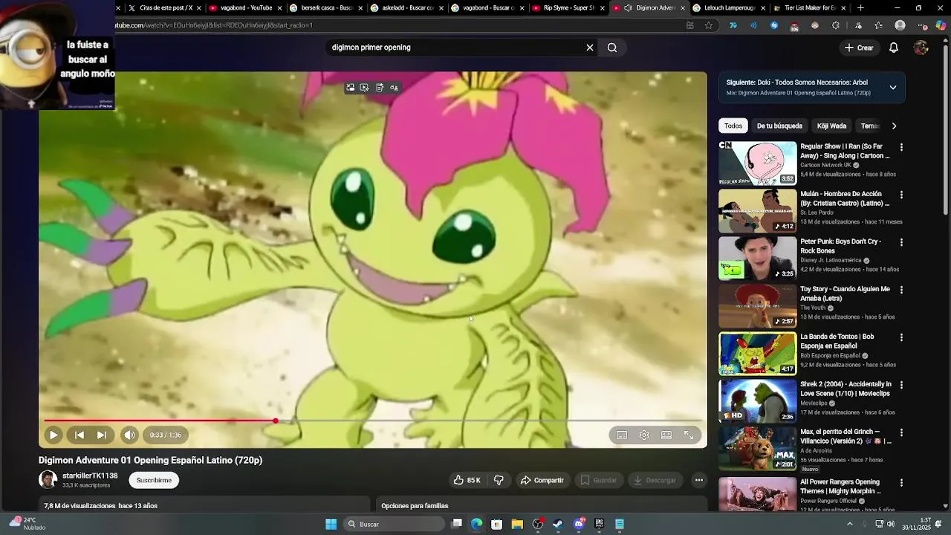Screen dimensions: 951x535
Task: Open the Windows Start menu
Action: click(x=331, y=524)
